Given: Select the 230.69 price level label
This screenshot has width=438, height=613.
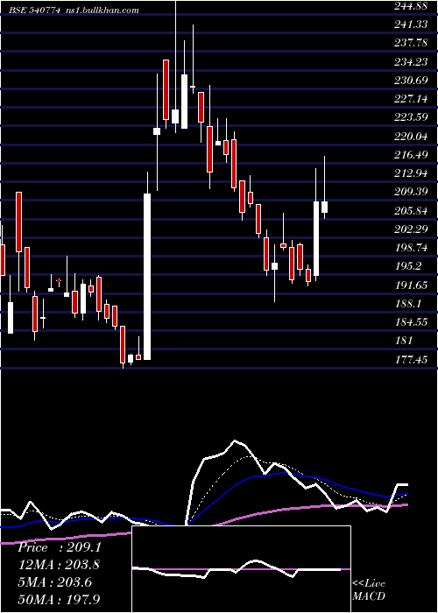Looking at the screenshot, I should click(411, 81).
